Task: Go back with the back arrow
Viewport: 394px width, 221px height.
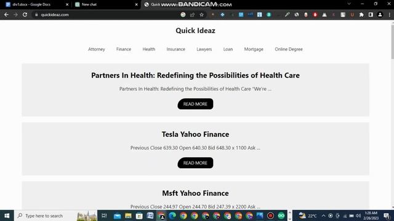Action: coord(6,15)
